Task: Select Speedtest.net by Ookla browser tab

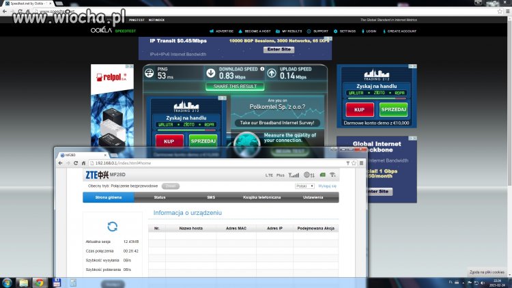Action: [28, 3]
